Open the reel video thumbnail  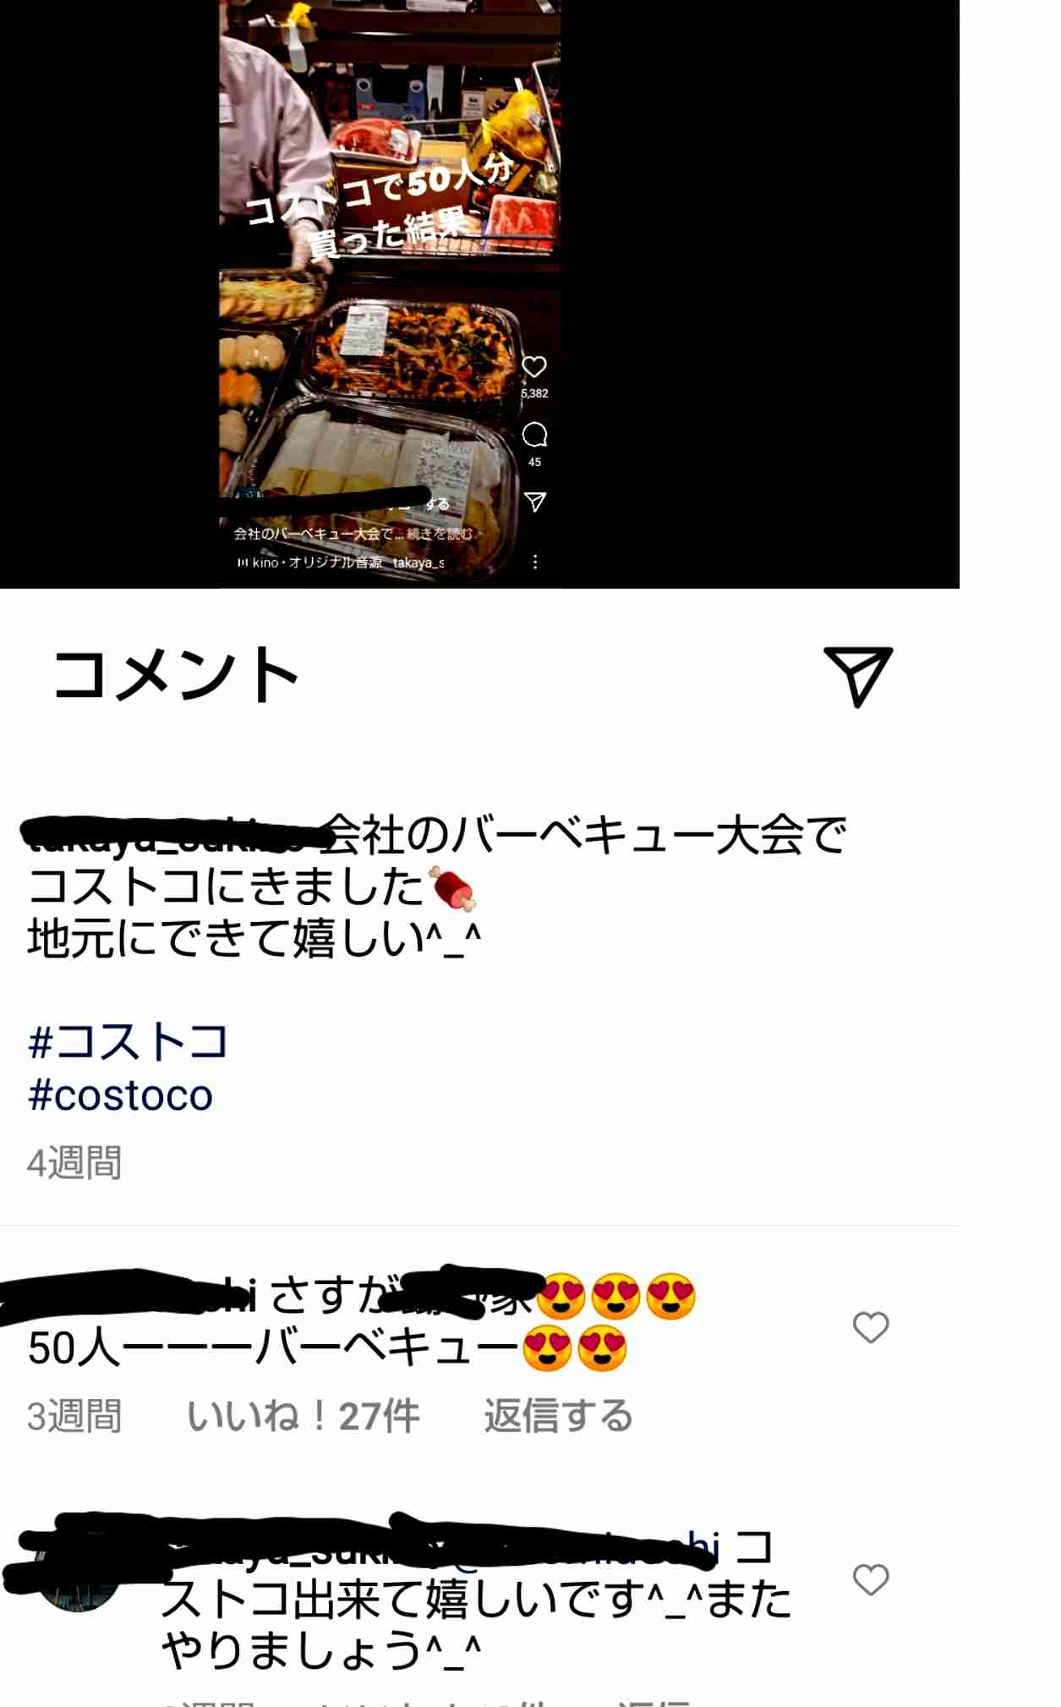390,292
